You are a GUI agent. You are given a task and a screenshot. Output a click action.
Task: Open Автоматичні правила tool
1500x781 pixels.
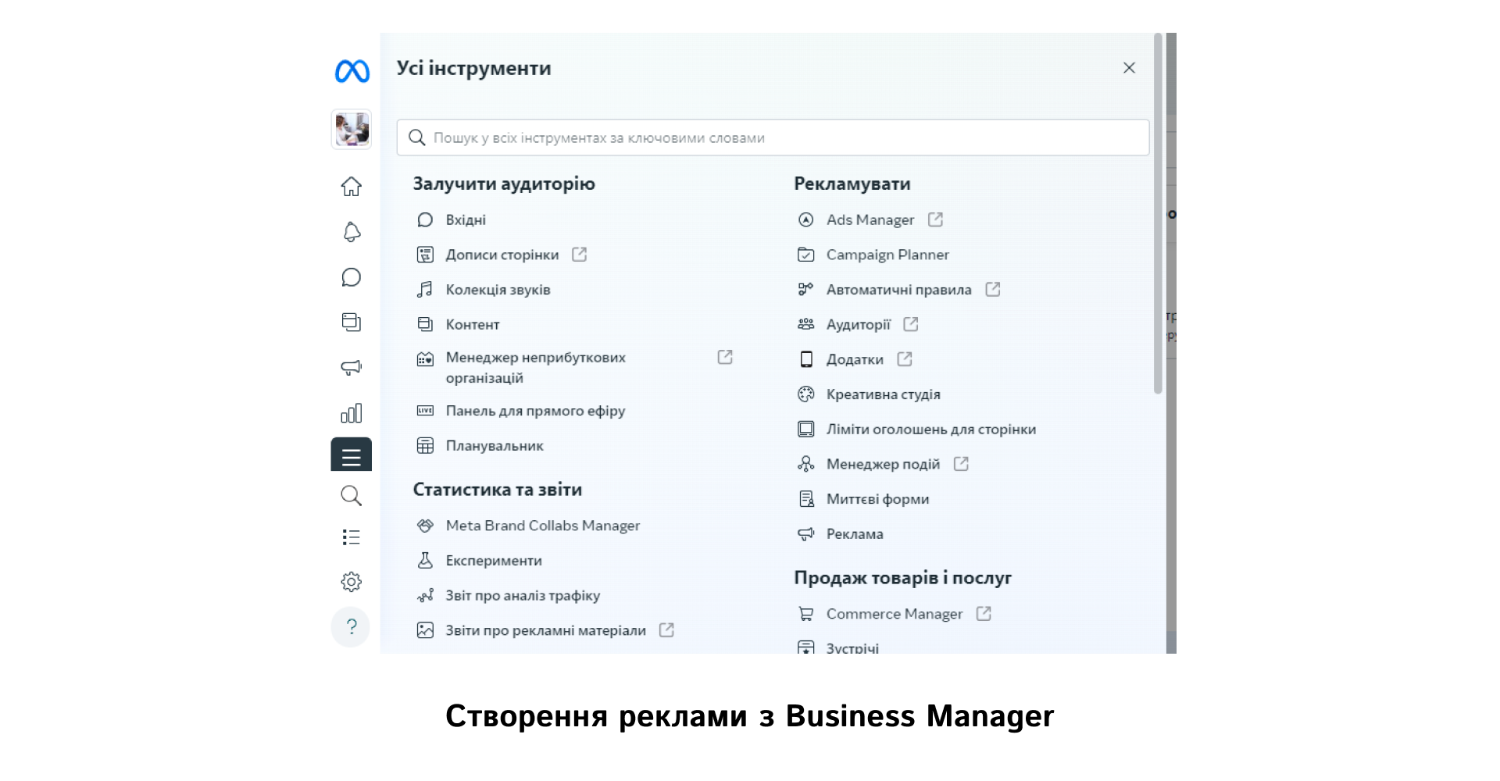coord(899,290)
